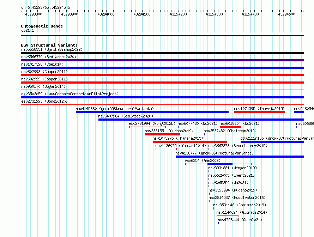This screenshot has width=314, height=237.
Task: Click the Cytogenetic Bands track title
Action: click(x=42, y=26)
